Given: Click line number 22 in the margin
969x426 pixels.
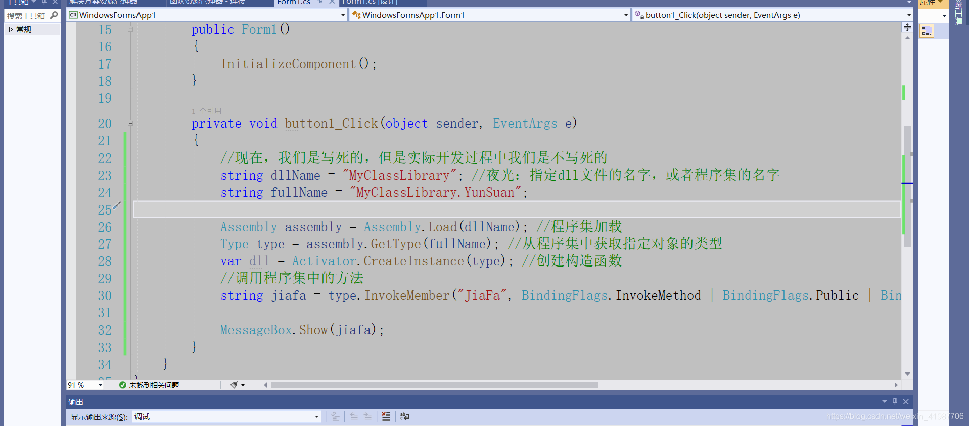Looking at the screenshot, I should pos(105,158).
